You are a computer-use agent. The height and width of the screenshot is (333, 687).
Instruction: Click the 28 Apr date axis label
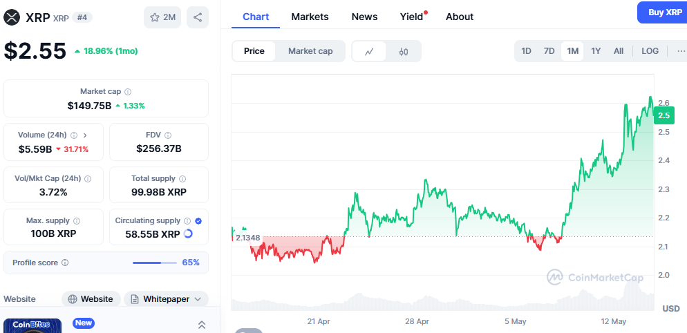tap(417, 321)
